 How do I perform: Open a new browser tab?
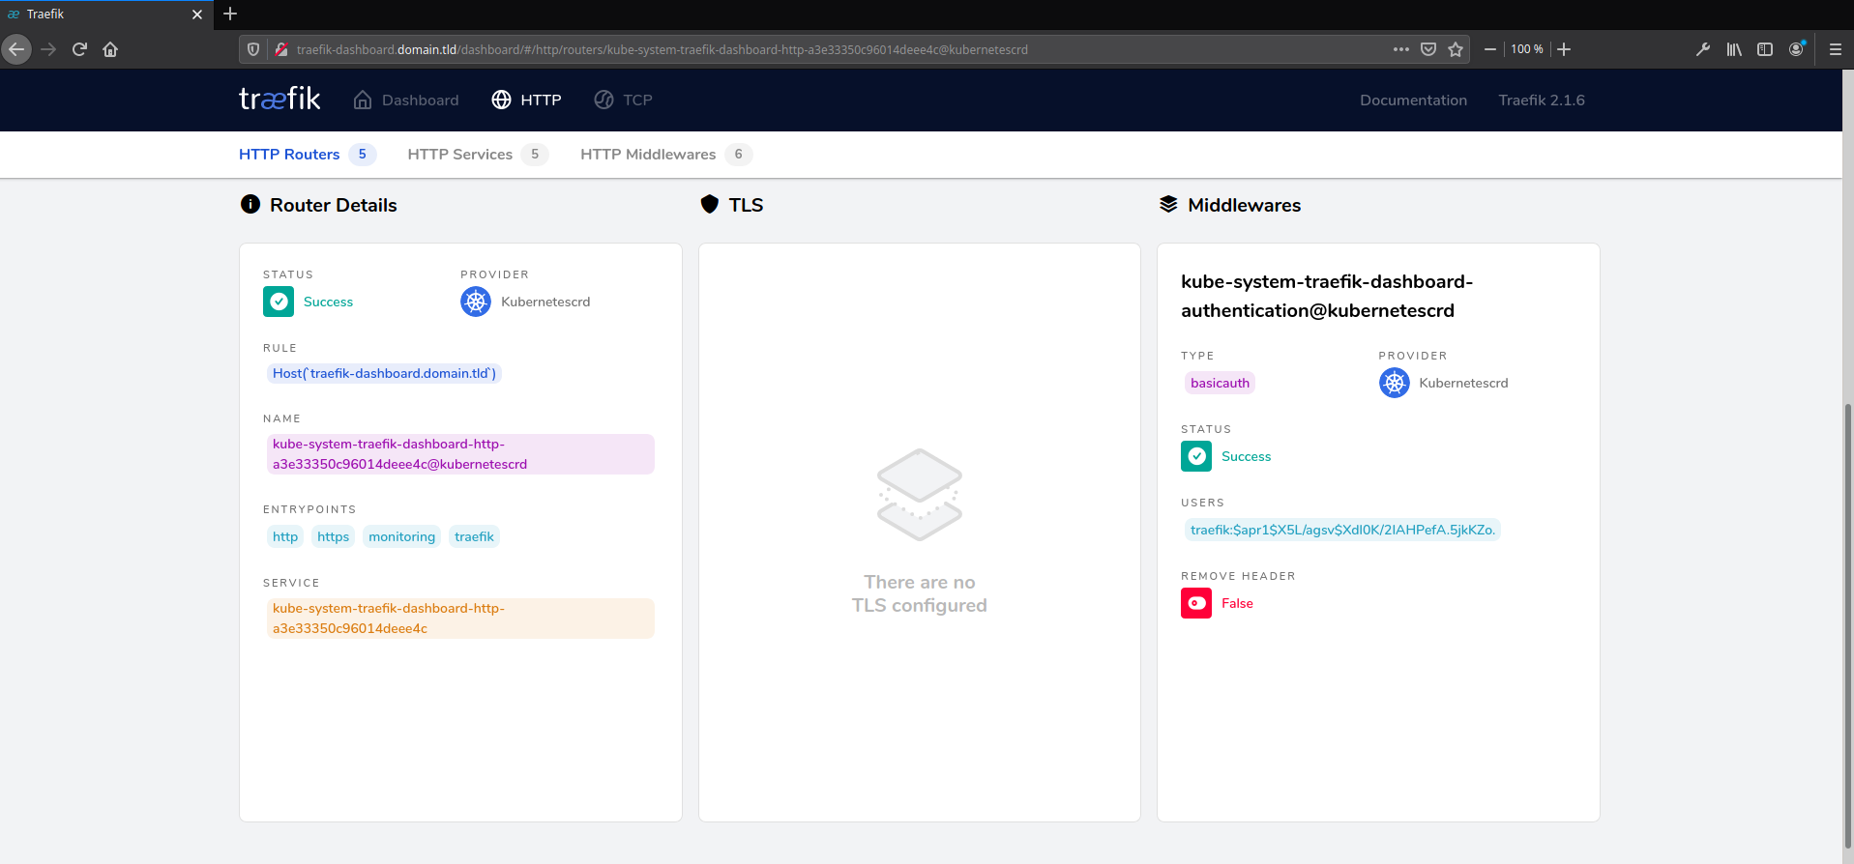pyautogui.click(x=230, y=14)
